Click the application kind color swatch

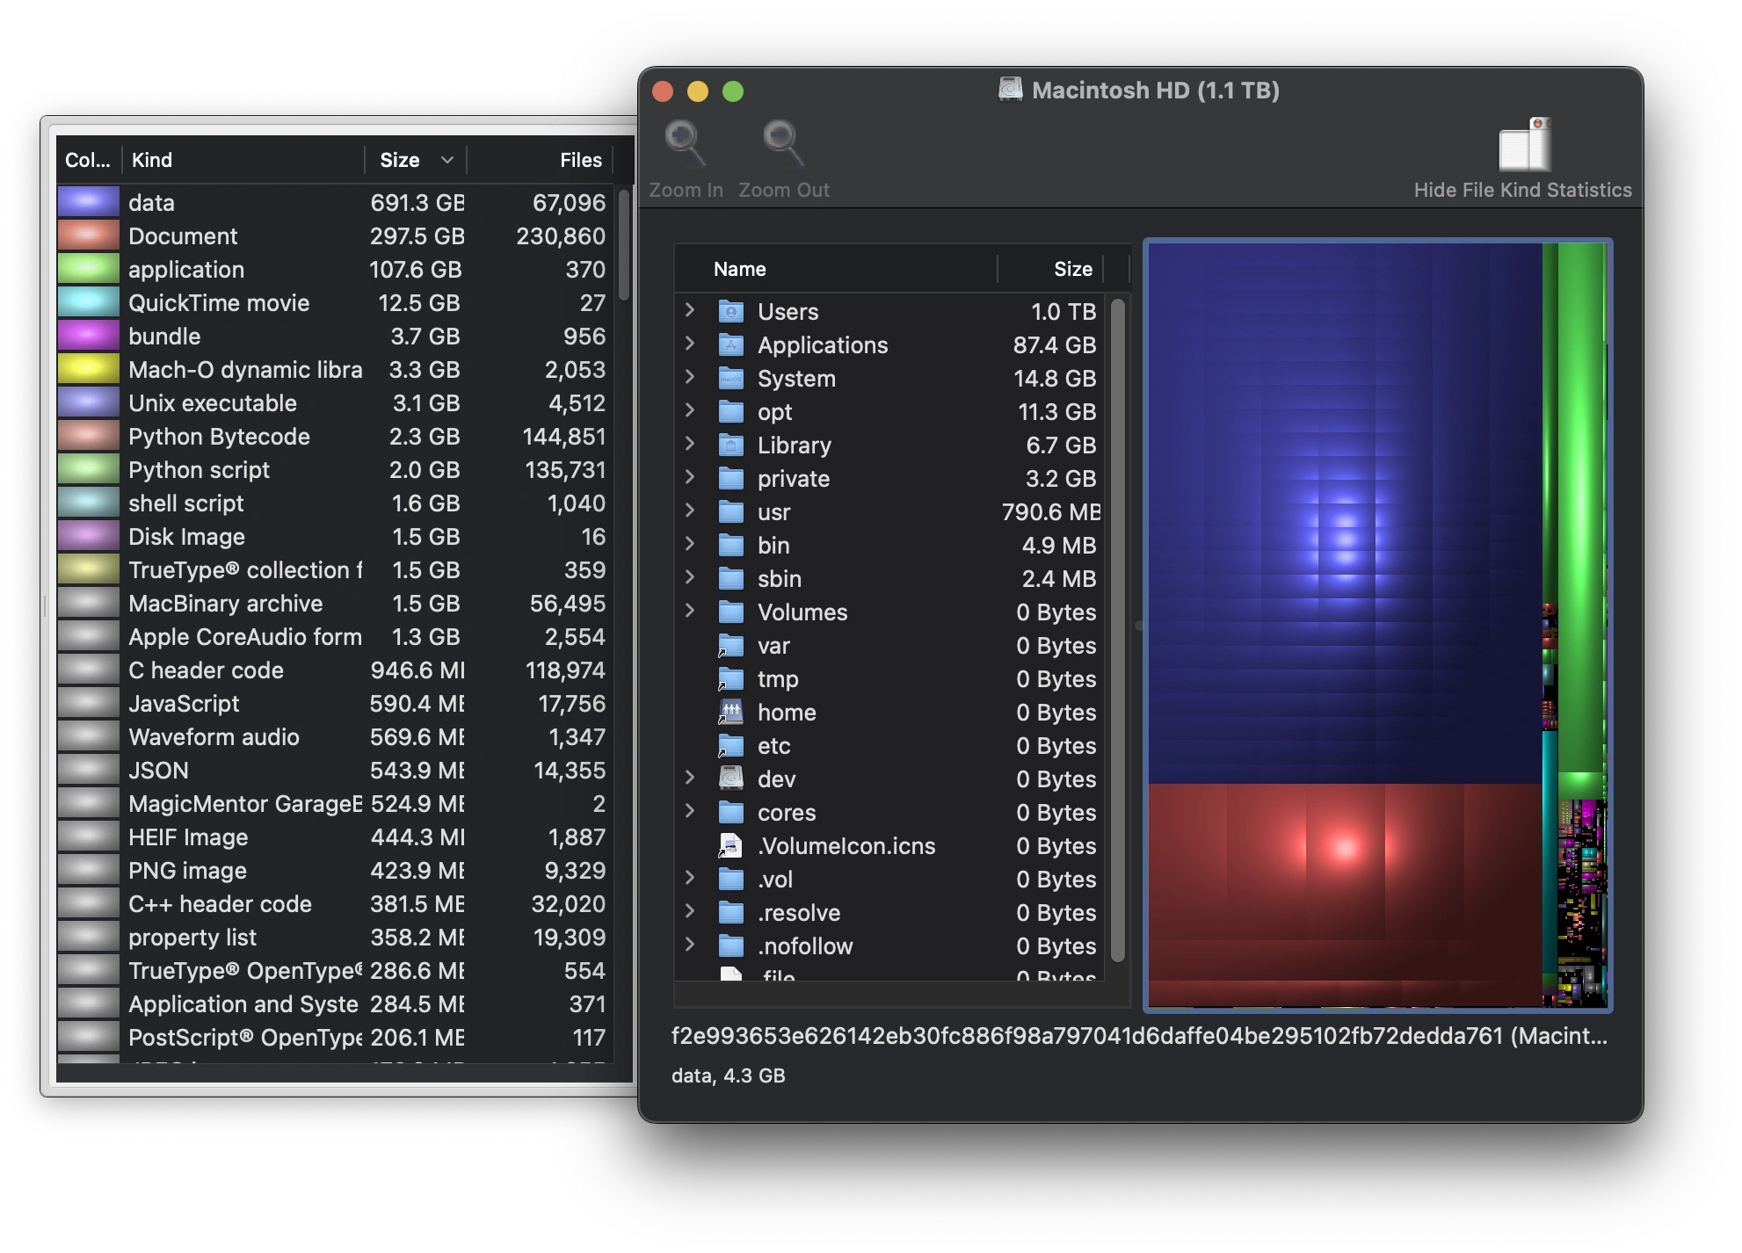[89, 269]
